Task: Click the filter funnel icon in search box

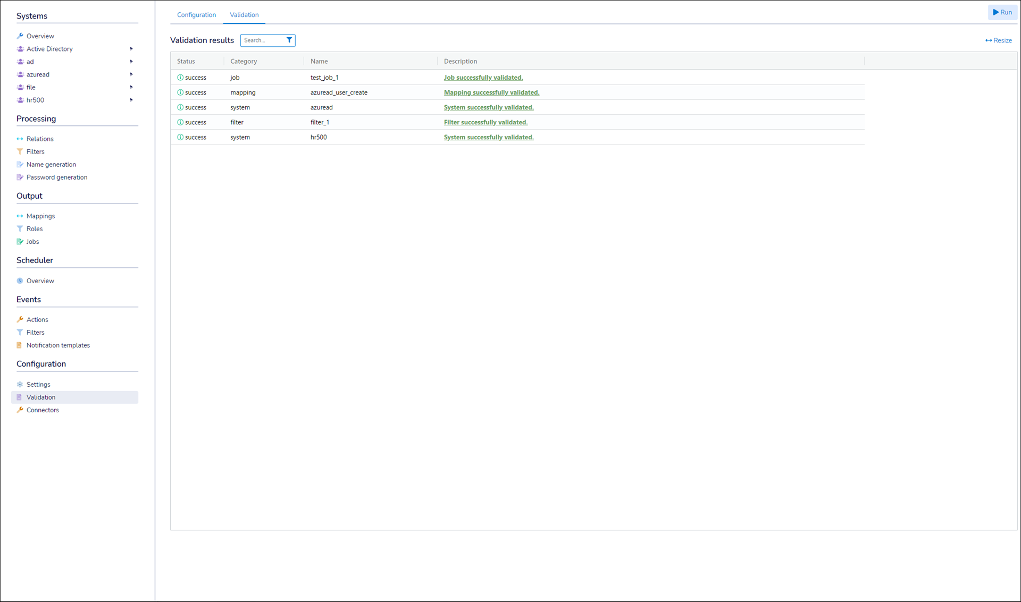Action: [x=289, y=40]
